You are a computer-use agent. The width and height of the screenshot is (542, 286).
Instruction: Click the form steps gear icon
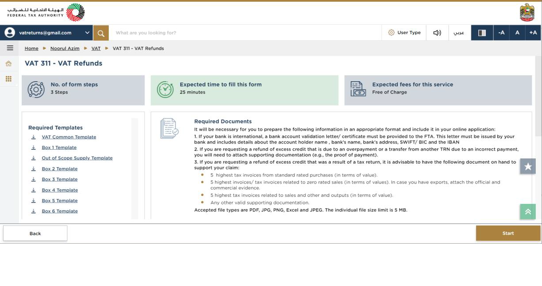(36, 90)
